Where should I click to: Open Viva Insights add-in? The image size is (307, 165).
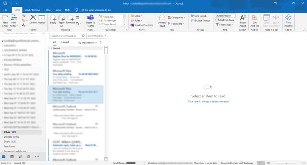pos(289,21)
